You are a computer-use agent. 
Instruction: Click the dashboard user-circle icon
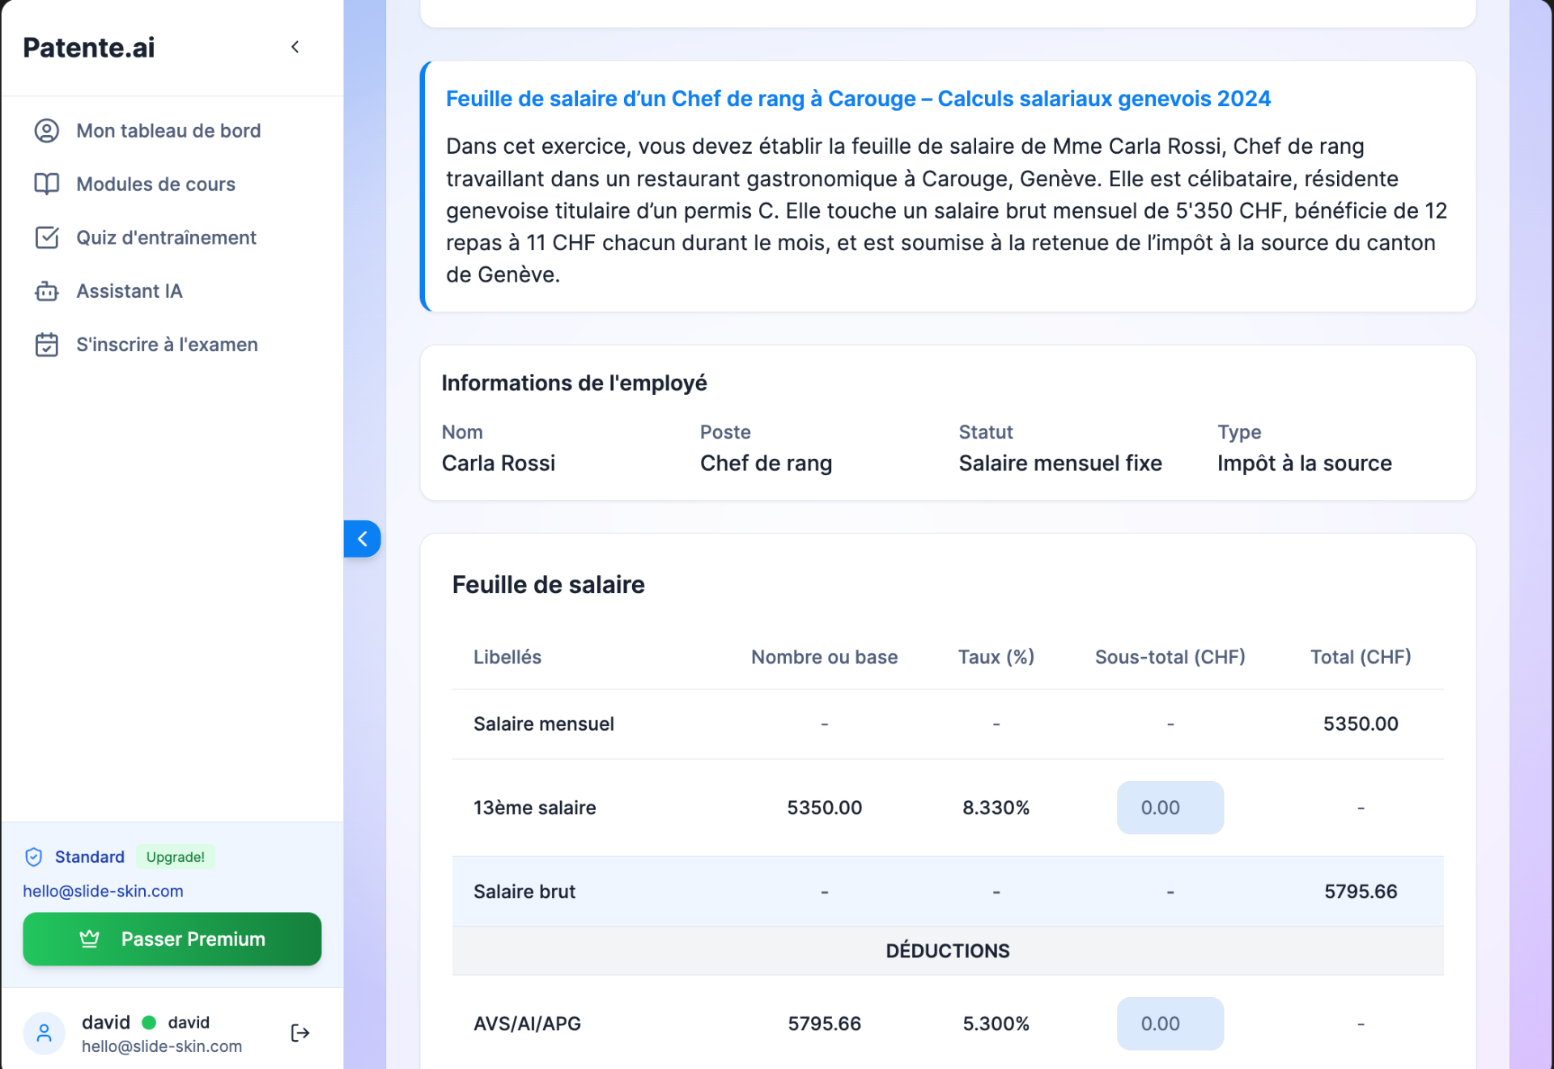[47, 130]
